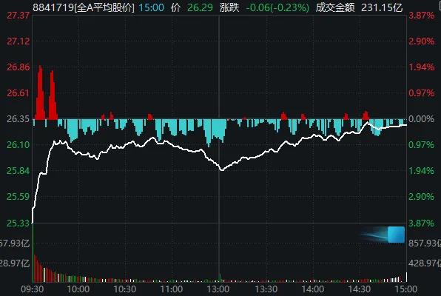Click the 27.37 top price axis label

18,16
